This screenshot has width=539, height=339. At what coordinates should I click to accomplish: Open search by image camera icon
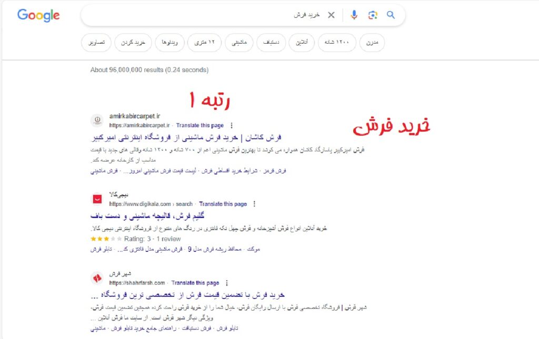[373, 15]
